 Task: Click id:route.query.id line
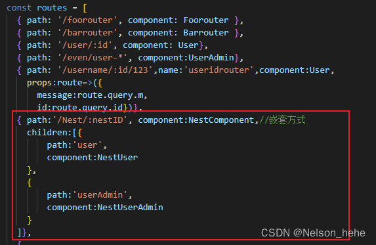[x=90, y=107]
